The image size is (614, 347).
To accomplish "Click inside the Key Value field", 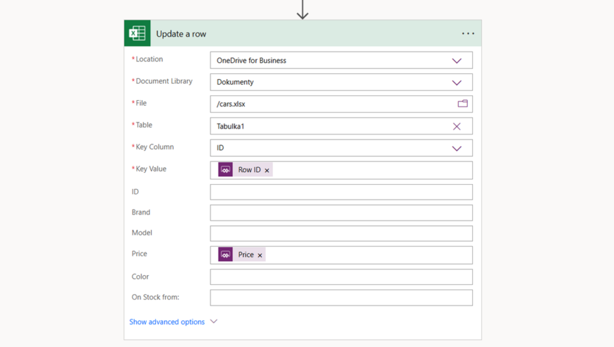I will pyautogui.click(x=341, y=170).
